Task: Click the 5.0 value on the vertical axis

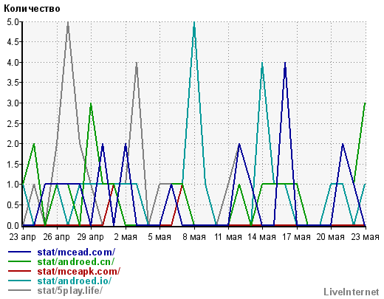Action: point(13,22)
